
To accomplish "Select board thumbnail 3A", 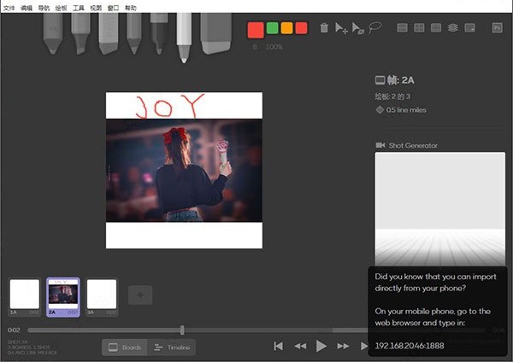I will click(x=102, y=296).
